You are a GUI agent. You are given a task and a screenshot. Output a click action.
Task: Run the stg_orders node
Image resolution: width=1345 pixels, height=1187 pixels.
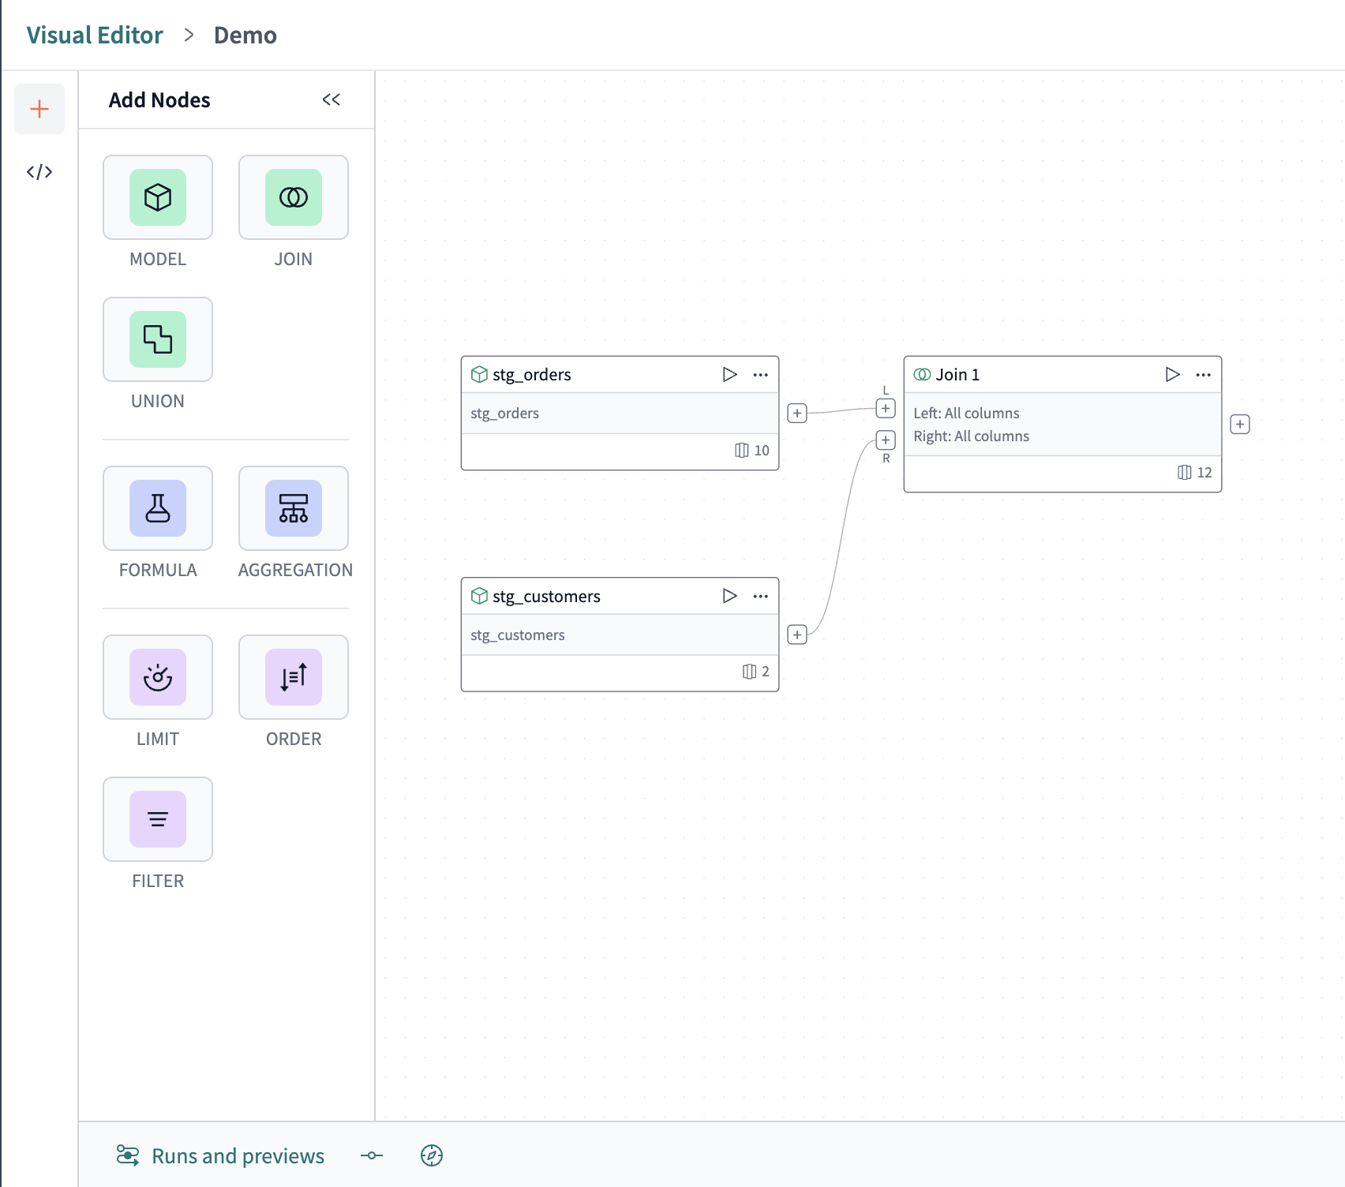point(729,375)
